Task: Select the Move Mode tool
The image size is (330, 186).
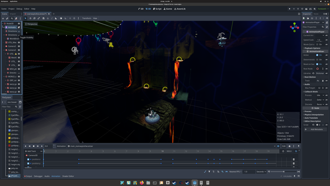Action: click(x=30, y=19)
